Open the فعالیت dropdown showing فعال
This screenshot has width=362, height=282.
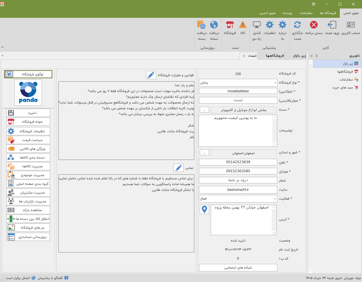(238, 198)
